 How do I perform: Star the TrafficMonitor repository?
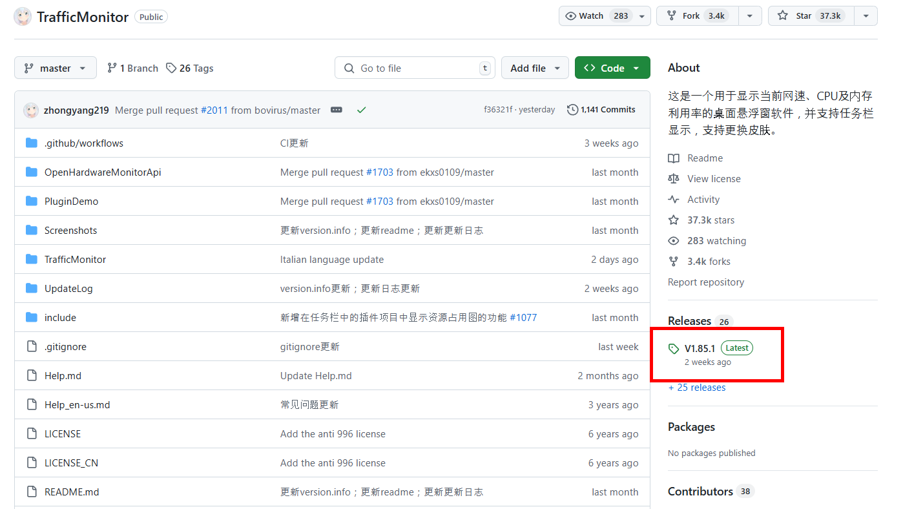[811, 16]
